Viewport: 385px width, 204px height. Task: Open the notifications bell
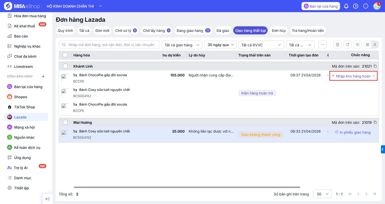coord(346,6)
